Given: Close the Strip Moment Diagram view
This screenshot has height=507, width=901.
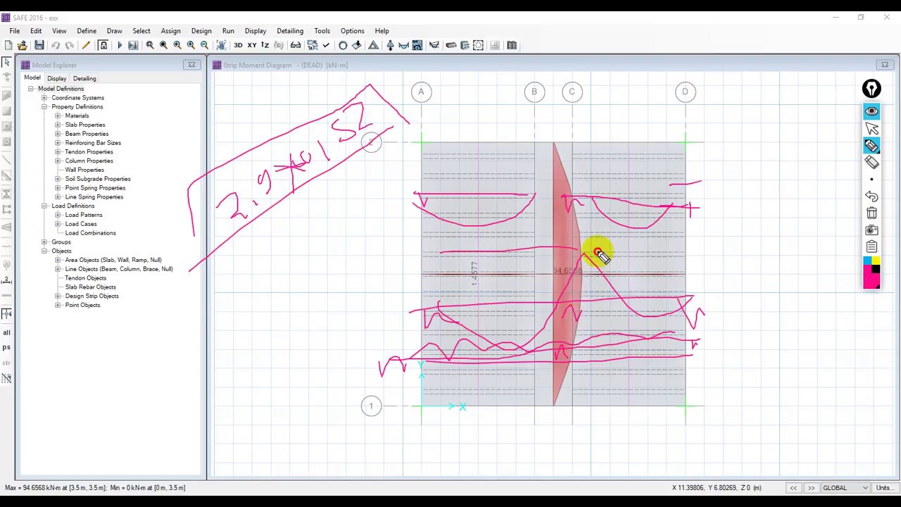Looking at the screenshot, I should click(885, 65).
